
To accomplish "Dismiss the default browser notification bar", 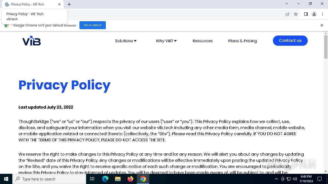I will click(x=322, y=25).
